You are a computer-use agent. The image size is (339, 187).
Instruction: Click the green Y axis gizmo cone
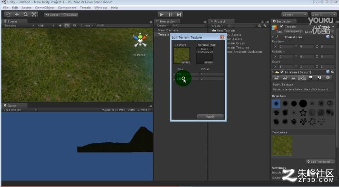tap(140, 37)
